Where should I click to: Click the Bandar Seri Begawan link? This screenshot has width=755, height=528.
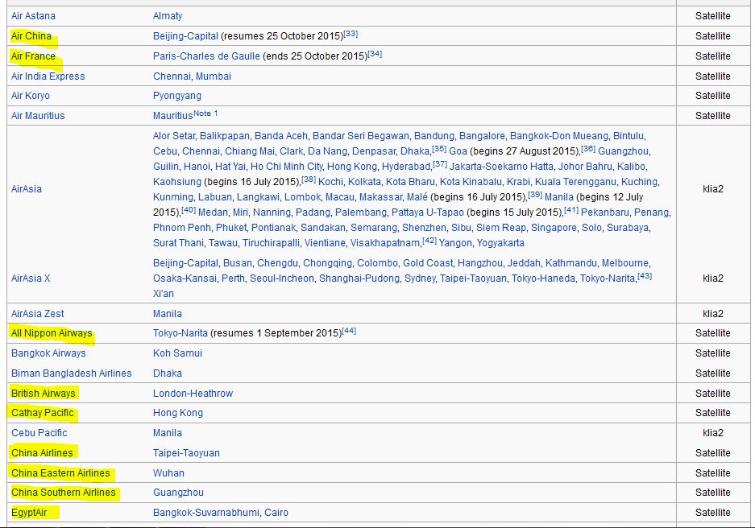coord(361,136)
